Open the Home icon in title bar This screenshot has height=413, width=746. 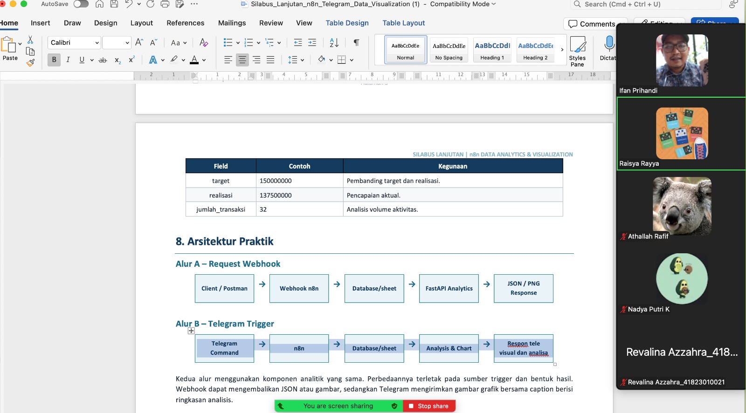99,4
